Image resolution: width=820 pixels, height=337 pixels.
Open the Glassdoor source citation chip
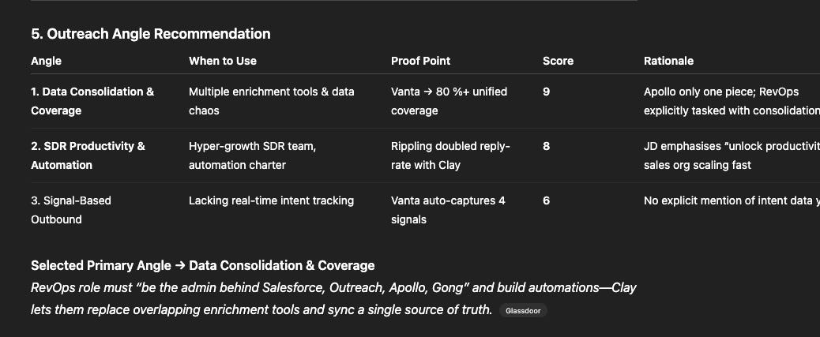[522, 311]
